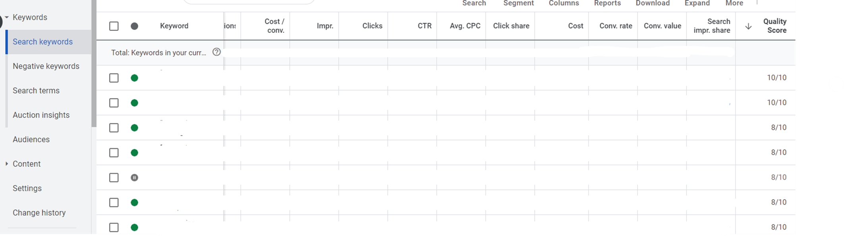This screenshot has width=844, height=236.
Task: Click green status dot of the last row
Action: 135,227
